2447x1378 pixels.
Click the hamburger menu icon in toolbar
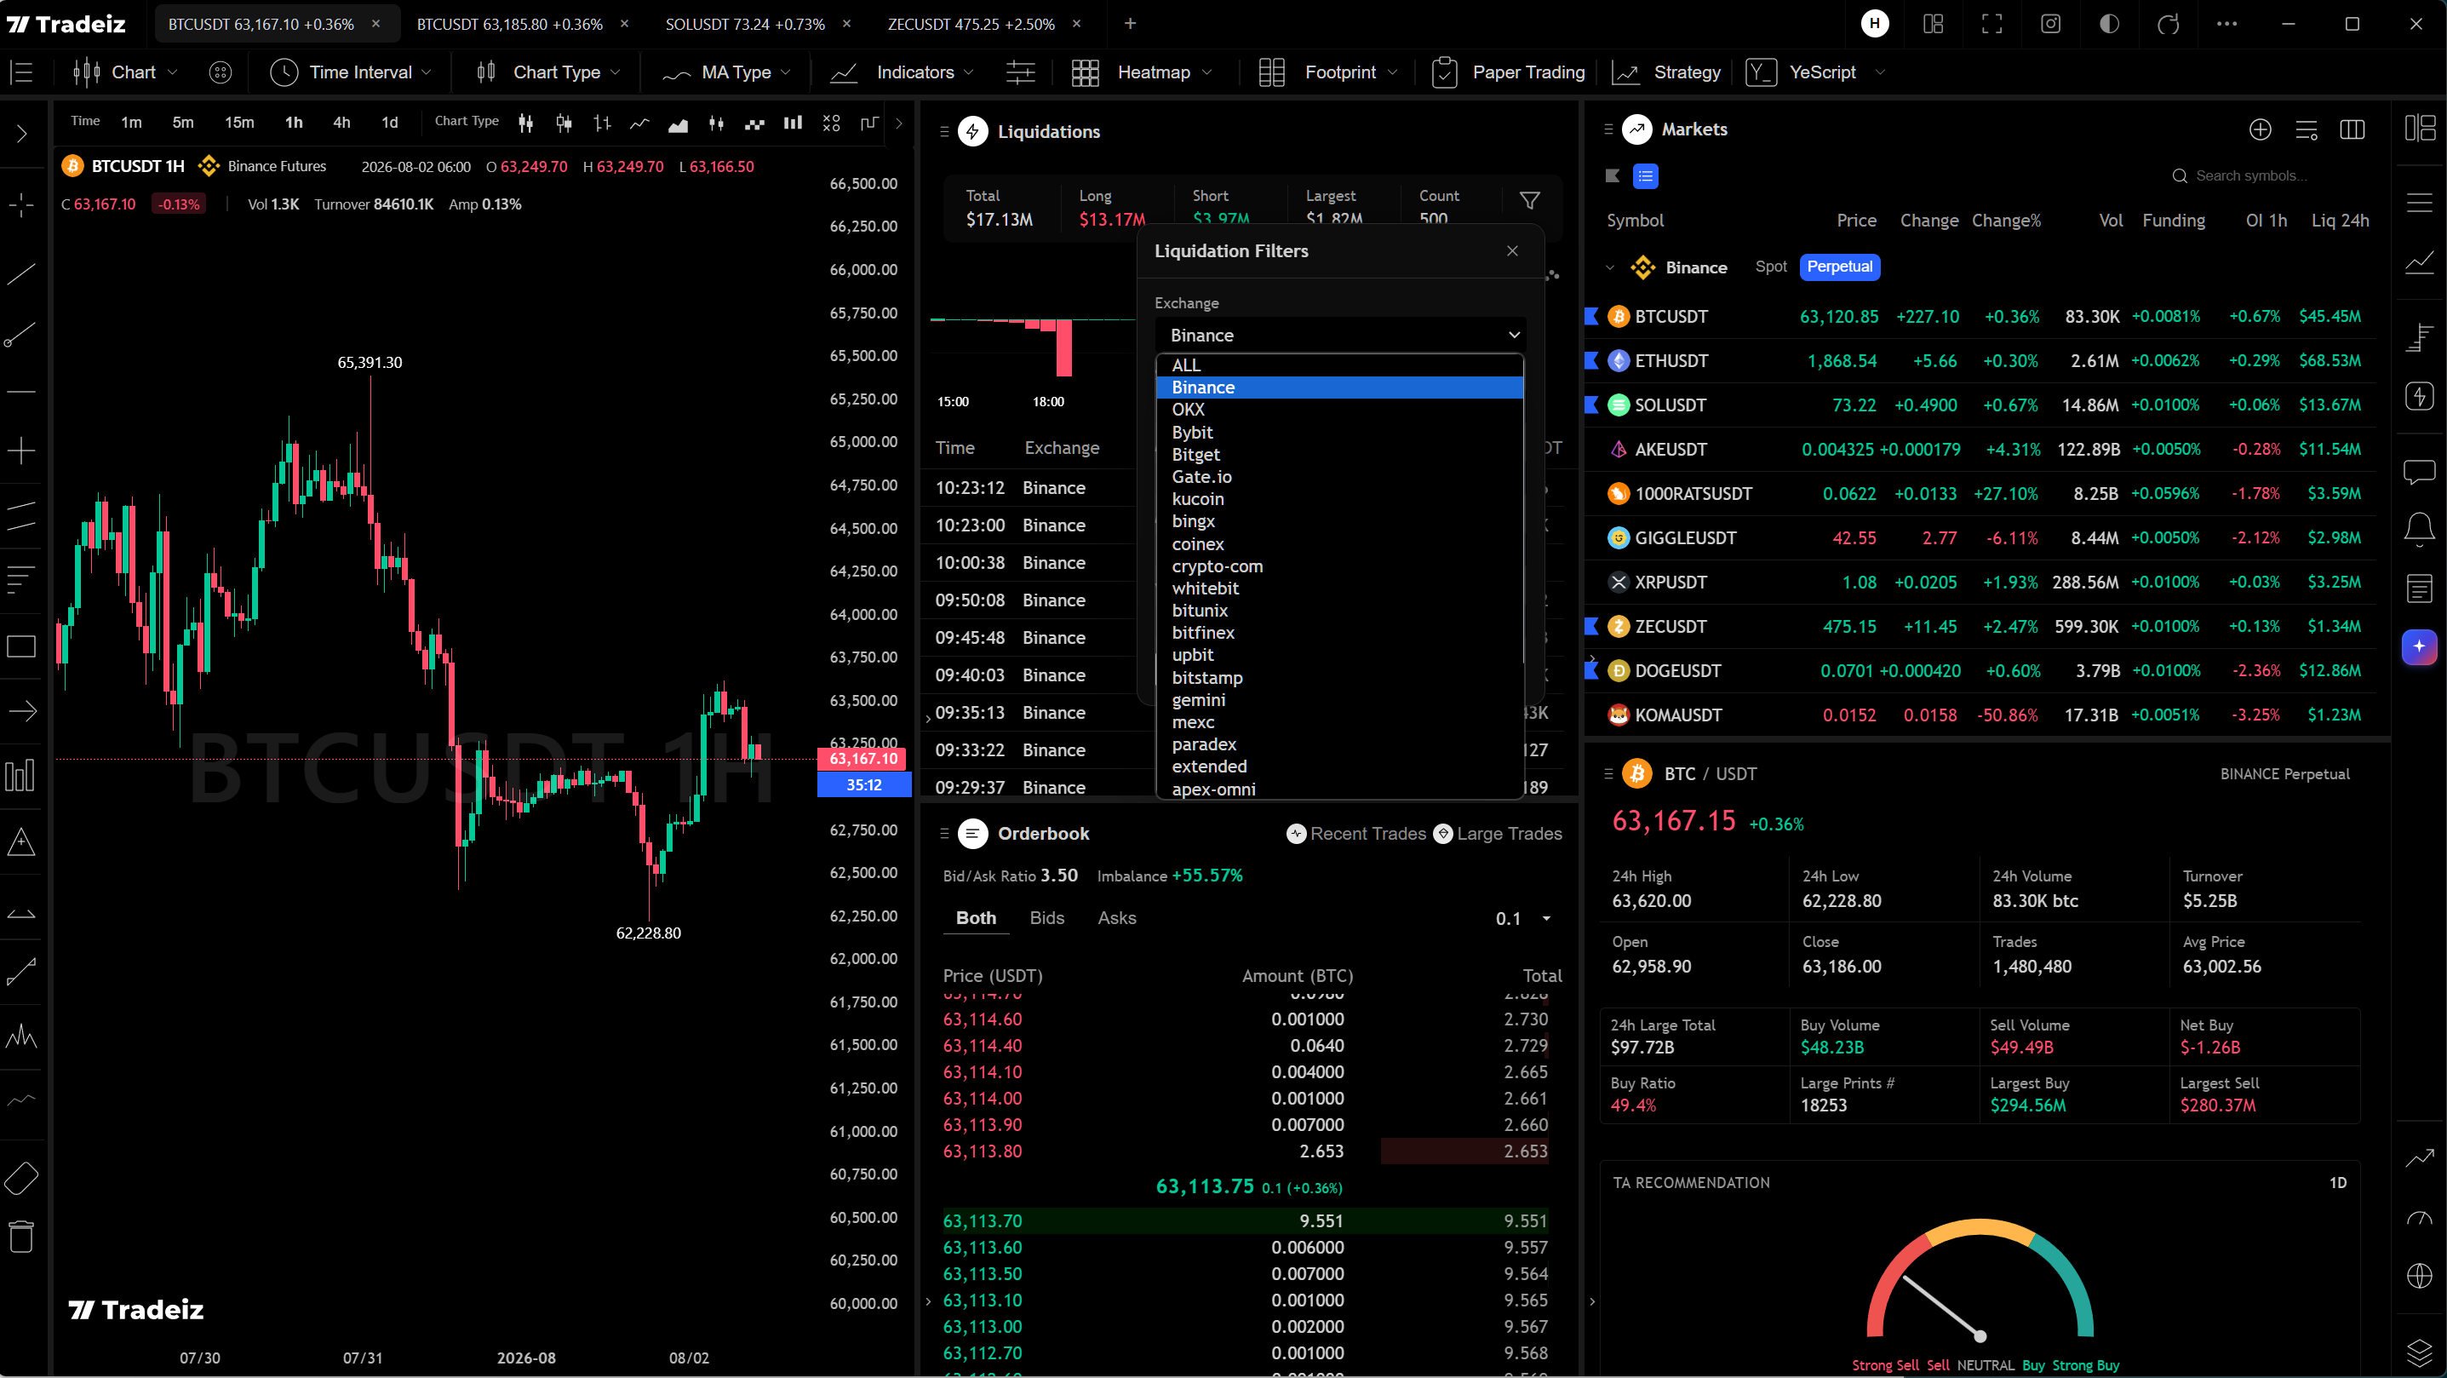coord(21,72)
